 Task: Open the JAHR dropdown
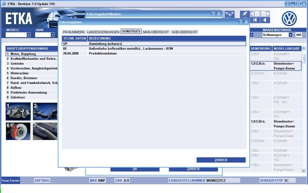click(x=52, y=35)
